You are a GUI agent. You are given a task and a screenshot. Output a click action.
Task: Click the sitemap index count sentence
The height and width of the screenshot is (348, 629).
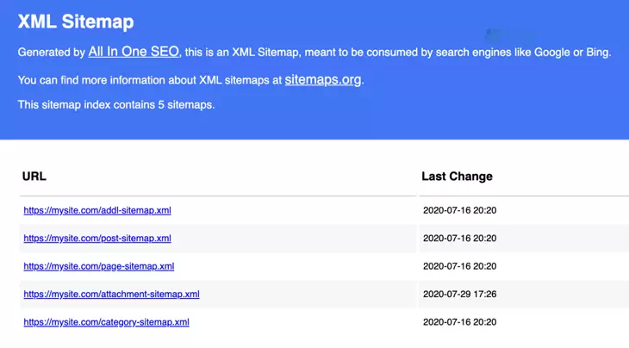point(116,105)
